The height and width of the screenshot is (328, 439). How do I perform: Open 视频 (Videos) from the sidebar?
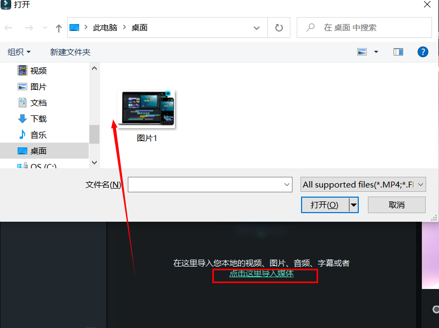point(38,70)
